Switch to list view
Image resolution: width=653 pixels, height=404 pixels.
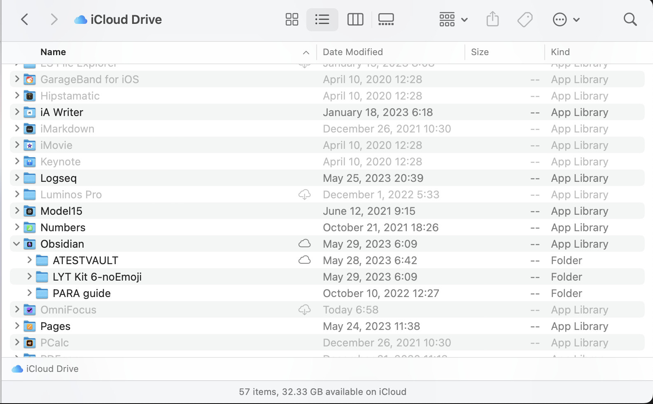point(322,19)
